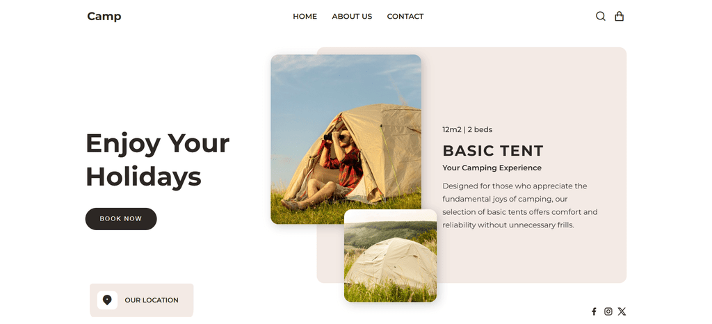Click the Enjoy Your Holidays headline

pyautogui.click(x=158, y=160)
